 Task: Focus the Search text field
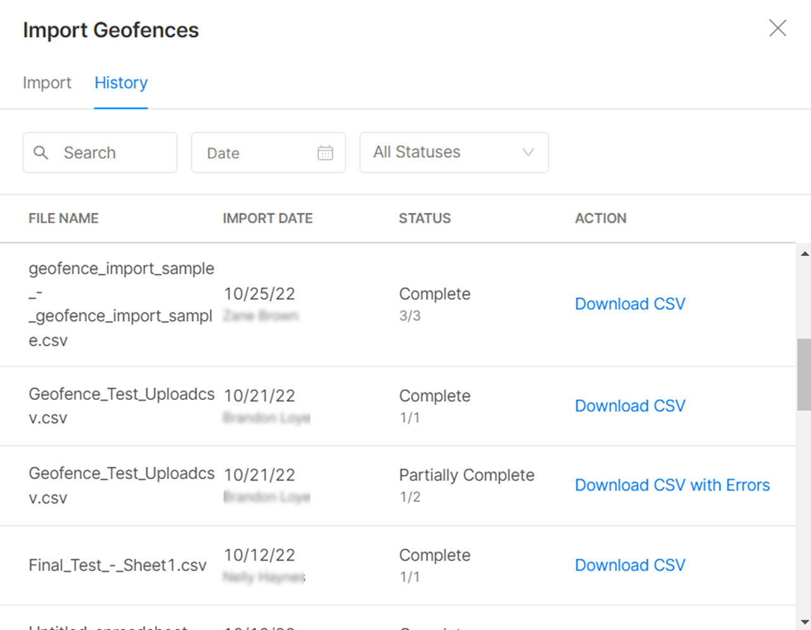(114, 153)
